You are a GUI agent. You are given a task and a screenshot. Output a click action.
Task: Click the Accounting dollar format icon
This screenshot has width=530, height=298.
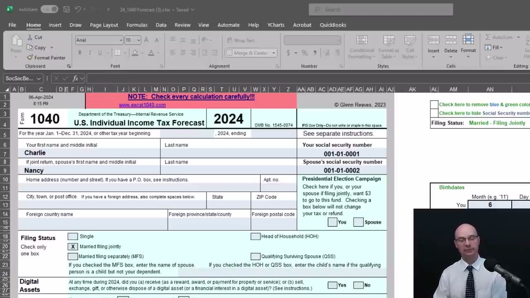click(288, 53)
